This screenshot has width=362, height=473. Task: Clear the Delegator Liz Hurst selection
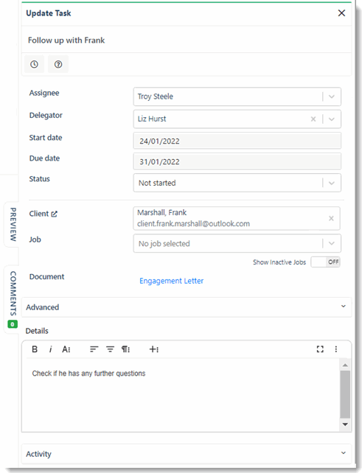[313, 119]
